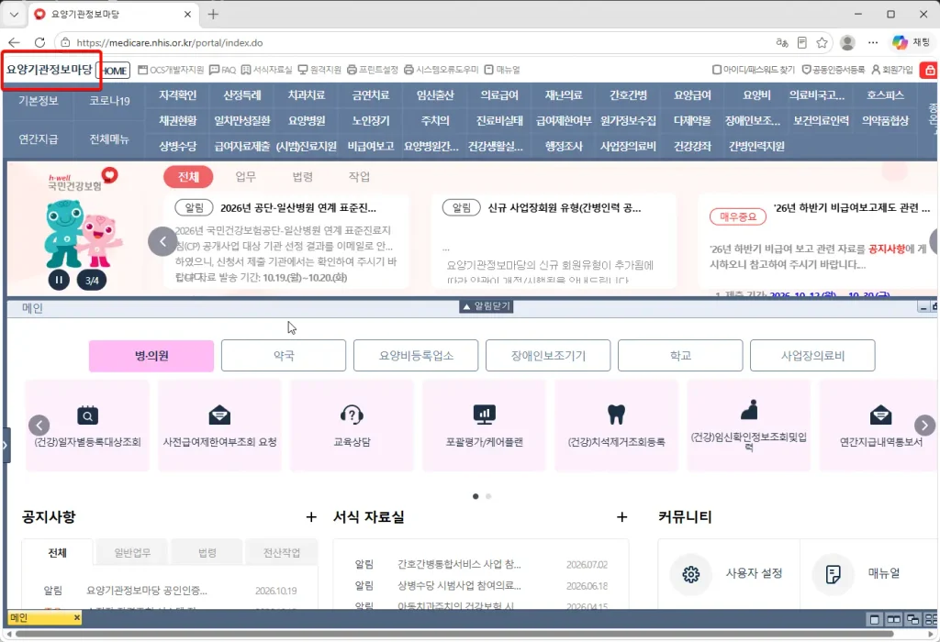Open 코로나19 menu

coord(110,101)
